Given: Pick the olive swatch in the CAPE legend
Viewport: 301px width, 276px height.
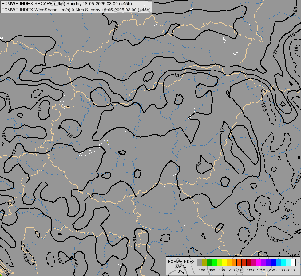Looking at the screenshot, I should click(205, 262).
